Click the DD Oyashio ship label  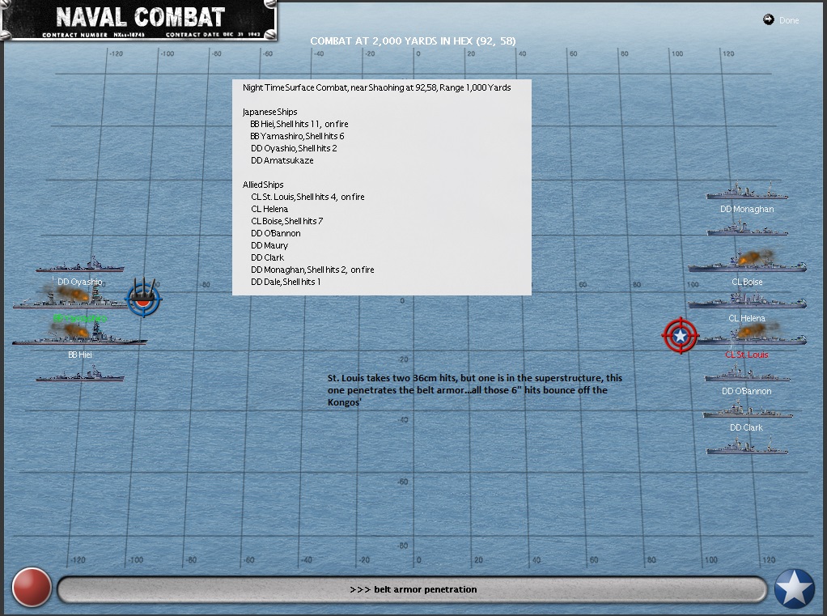pos(80,282)
